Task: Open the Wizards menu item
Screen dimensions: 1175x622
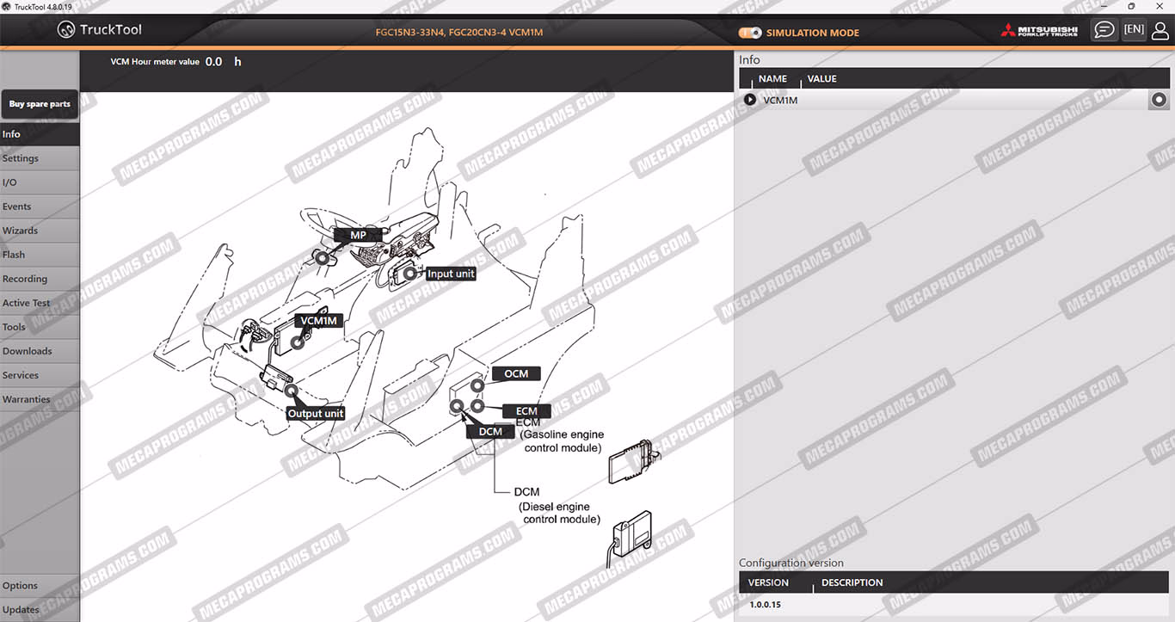Action: pos(40,231)
